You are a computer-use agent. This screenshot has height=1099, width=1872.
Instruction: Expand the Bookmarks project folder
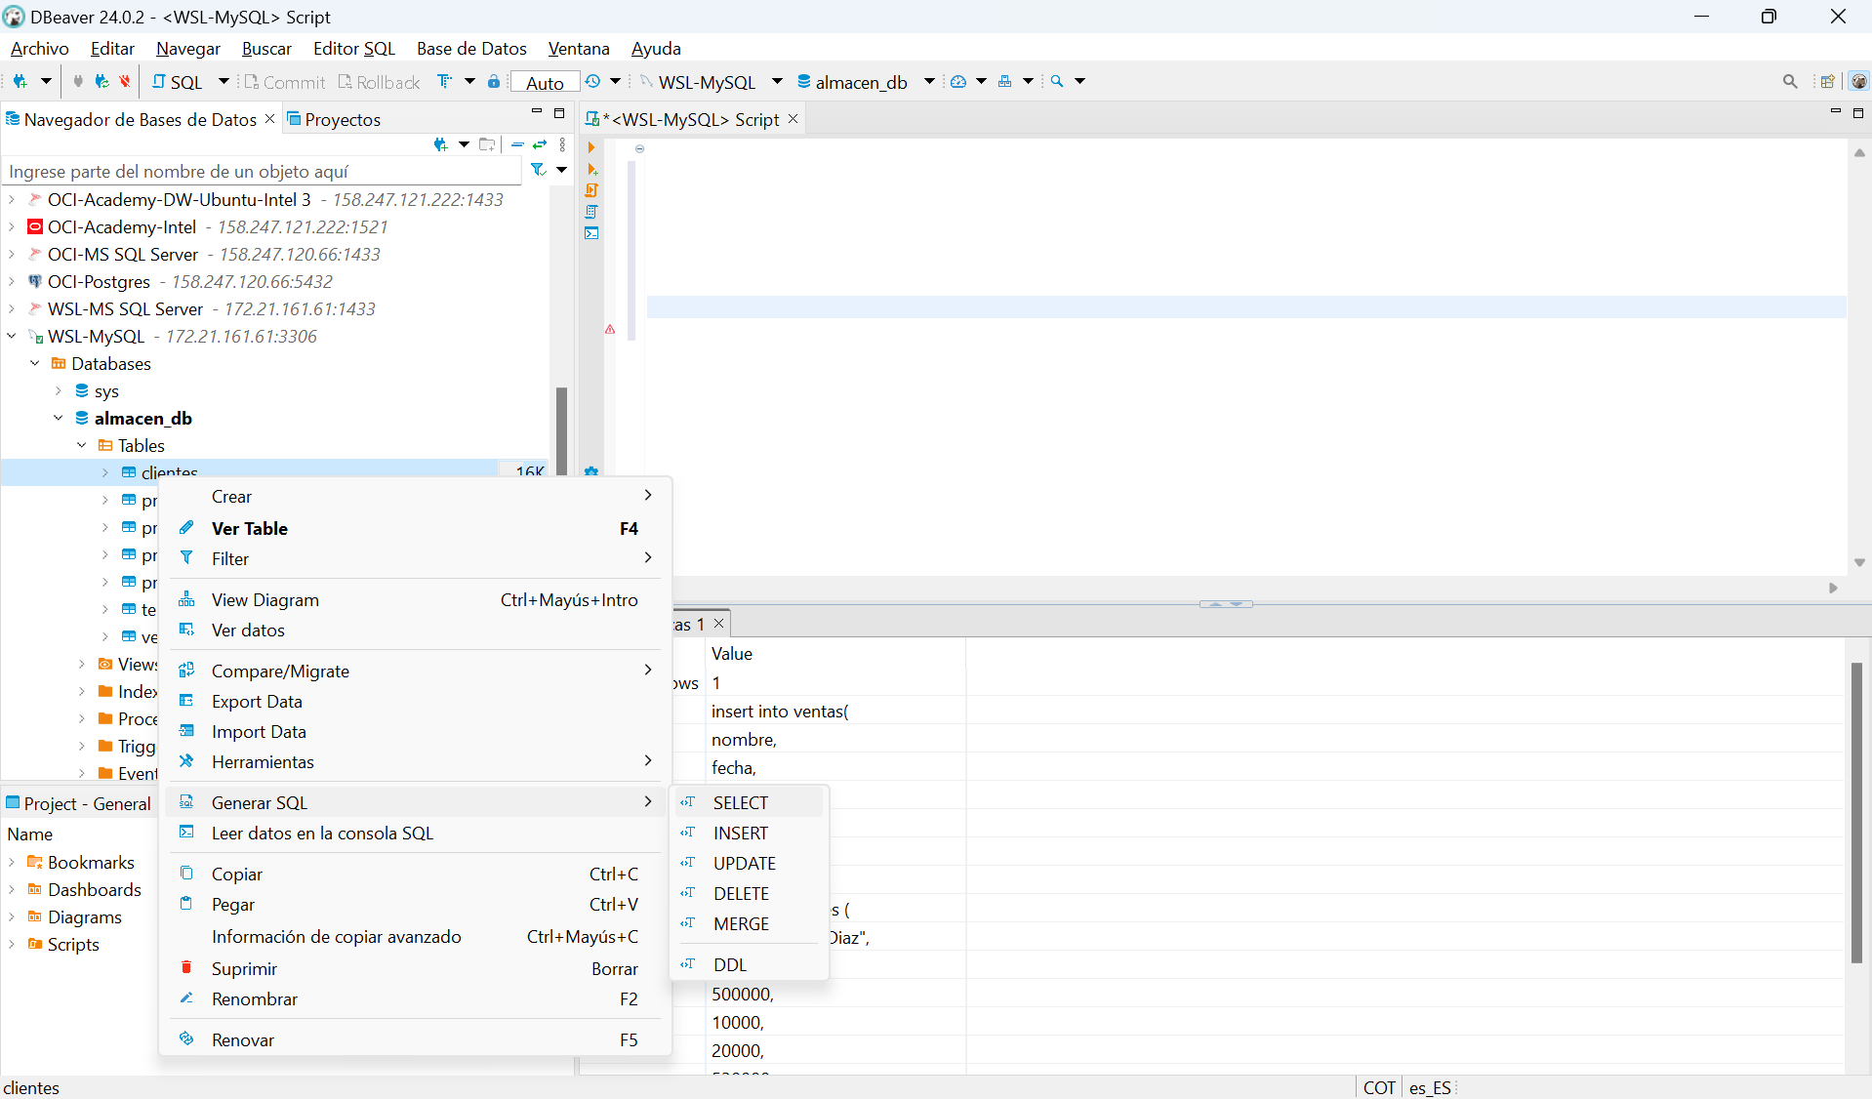click(x=12, y=863)
